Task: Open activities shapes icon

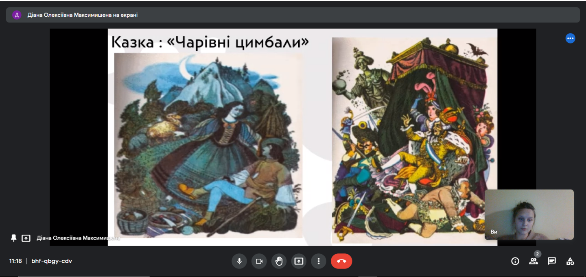Action: coord(570,261)
